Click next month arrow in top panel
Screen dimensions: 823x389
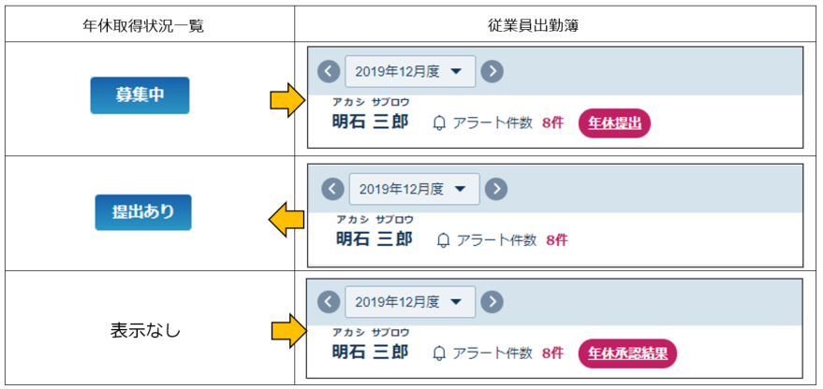[x=492, y=71]
